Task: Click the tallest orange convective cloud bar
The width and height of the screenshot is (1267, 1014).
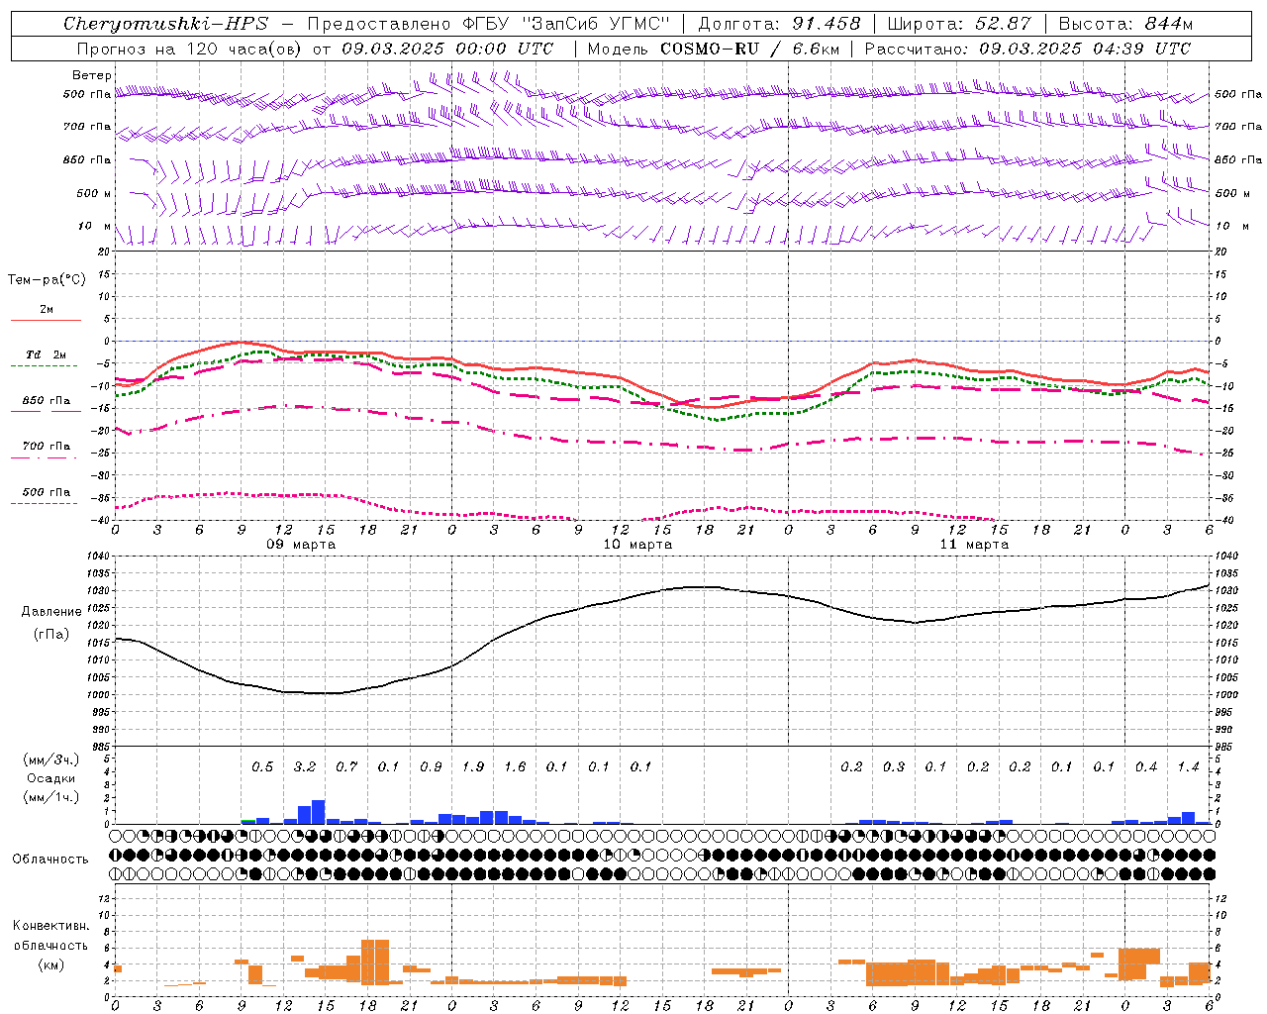Action: coord(375,962)
